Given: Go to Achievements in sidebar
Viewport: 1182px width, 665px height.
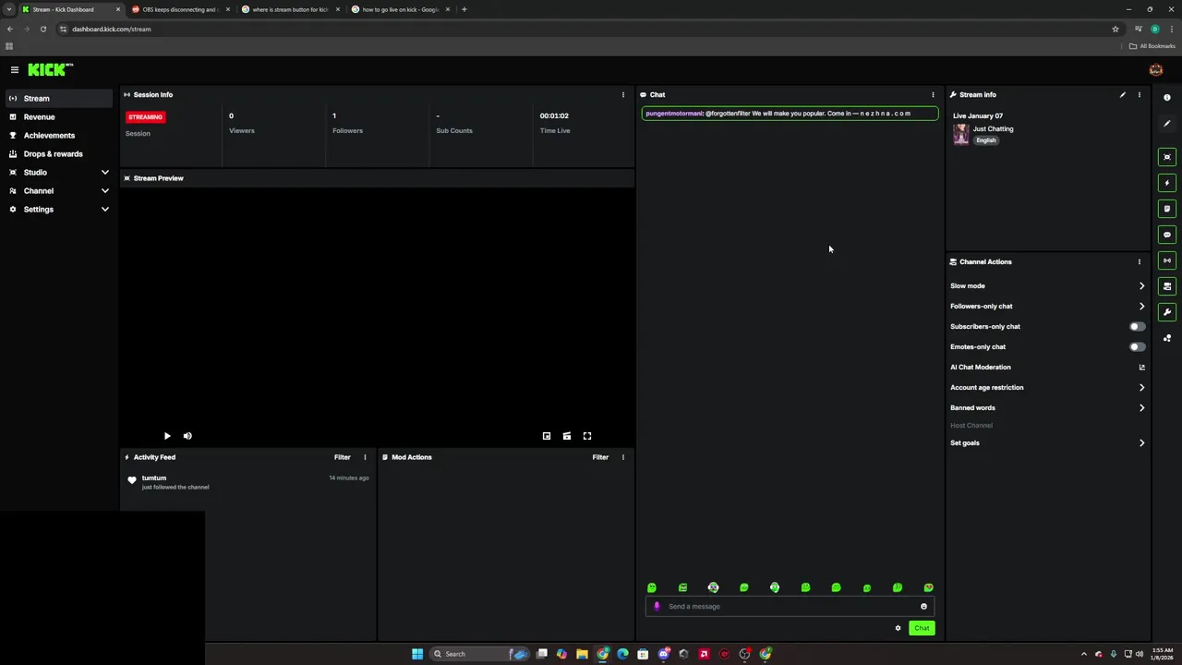Looking at the screenshot, I should [59, 136].
